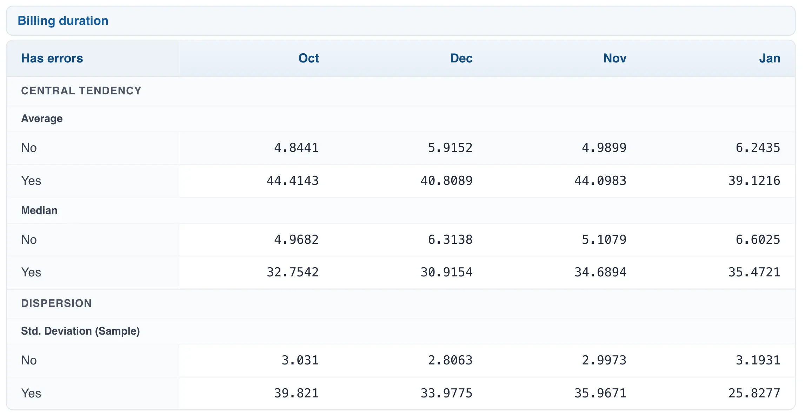Click the No label under Std. Deviation
This screenshot has width=805, height=416.
coord(29,360)
